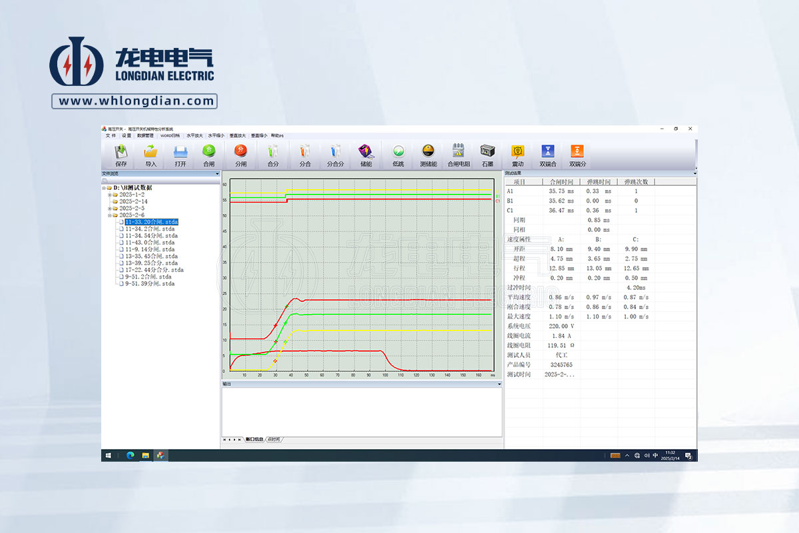Click the 水平放大 menu button

point(195,135)
